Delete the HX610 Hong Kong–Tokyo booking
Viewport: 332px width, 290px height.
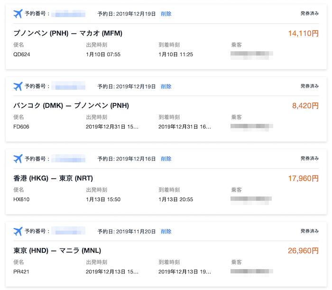pyautogui.click(x=166, y=159)
